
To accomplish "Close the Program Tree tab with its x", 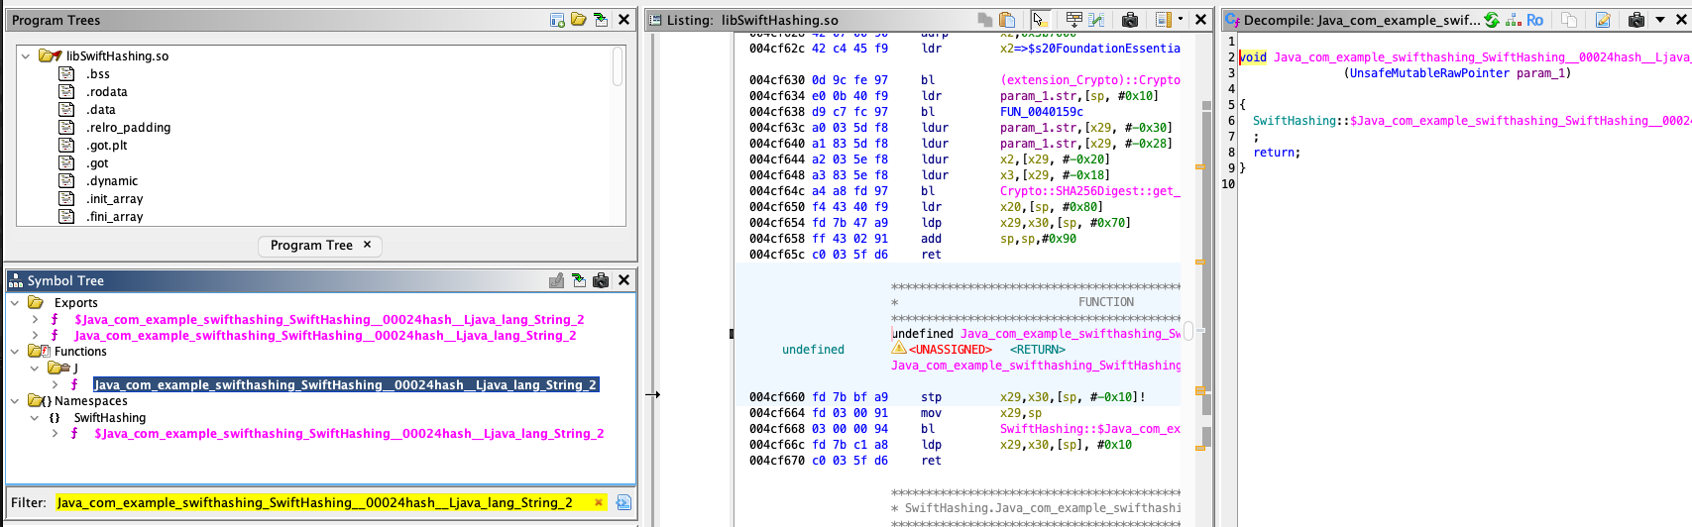I will pos(367,245).
